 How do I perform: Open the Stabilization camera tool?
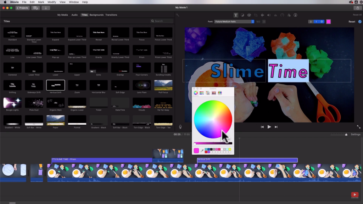click(x=262, y=15)
